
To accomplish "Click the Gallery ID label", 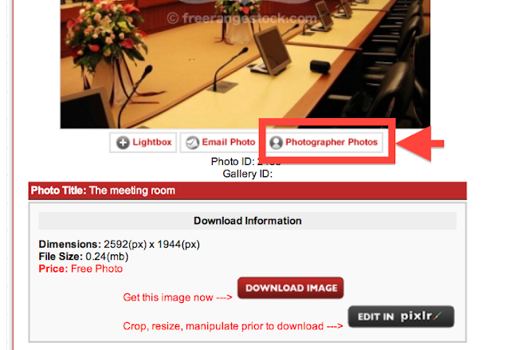I will coord(248,174).
